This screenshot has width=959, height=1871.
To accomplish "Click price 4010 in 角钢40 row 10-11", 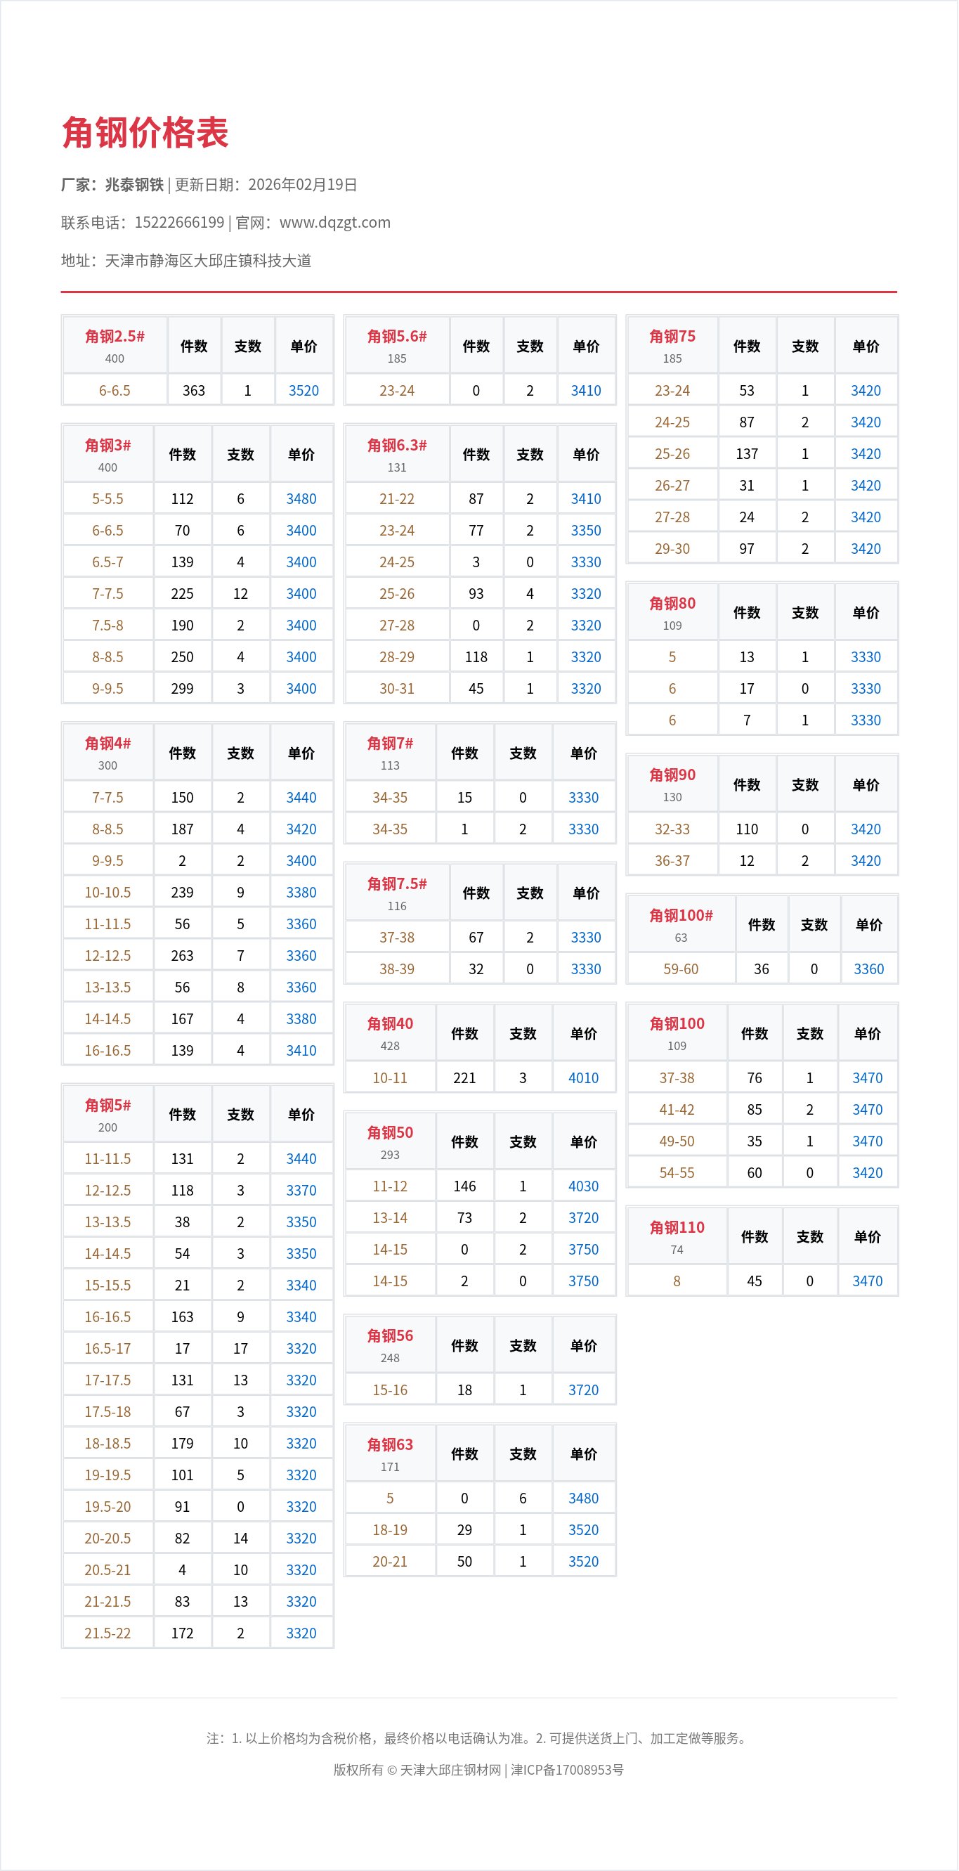I will tap(584, 1079).
